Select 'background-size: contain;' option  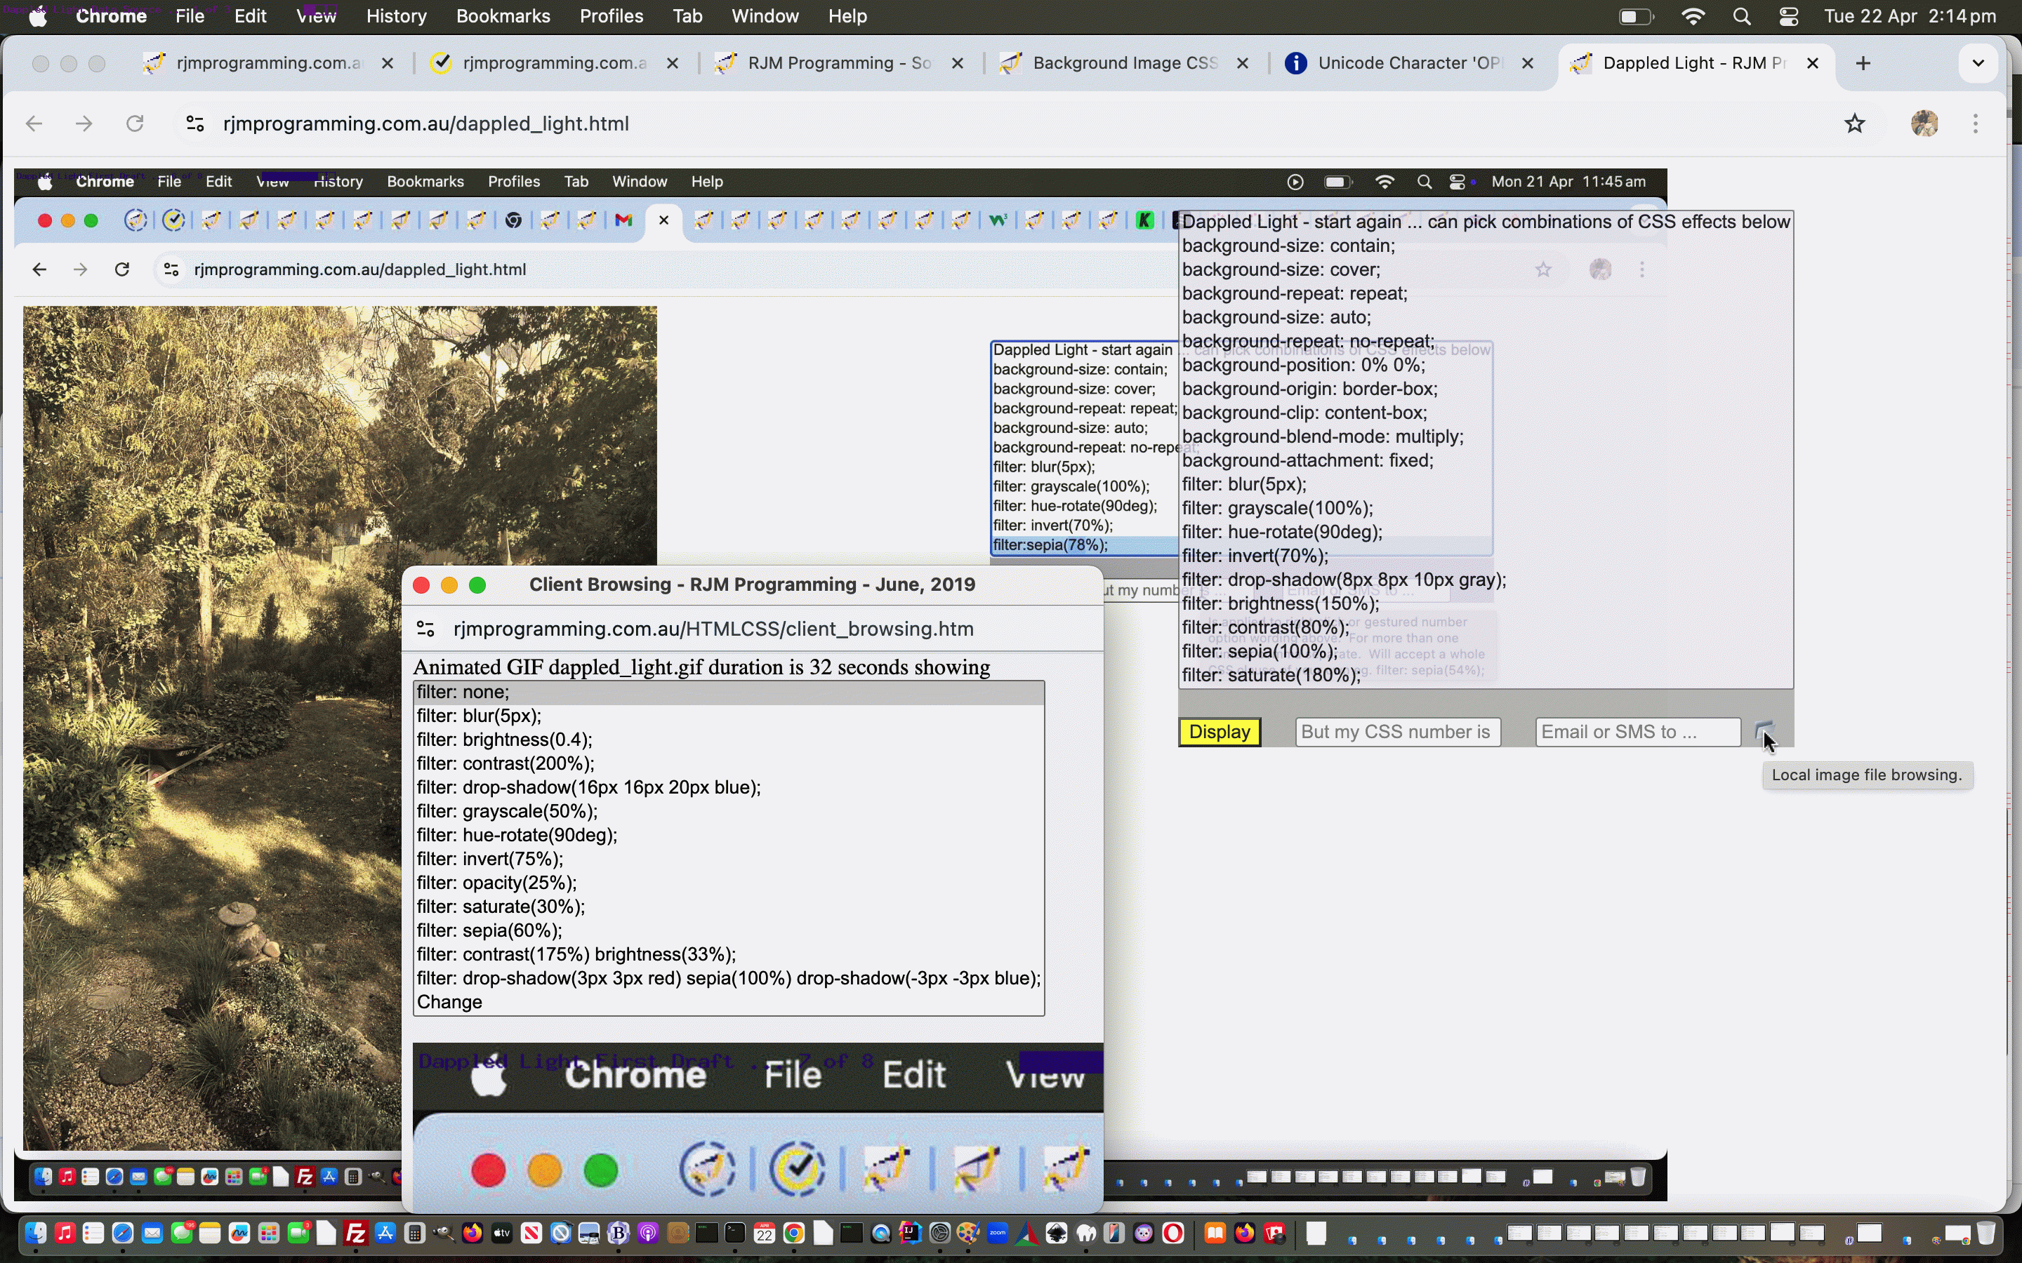(x=1485, y=246)
